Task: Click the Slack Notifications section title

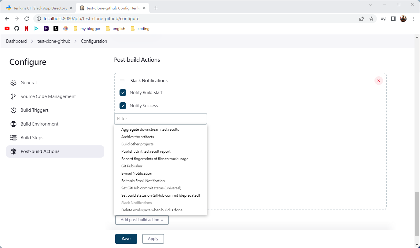Action: (x=149, y=81)
